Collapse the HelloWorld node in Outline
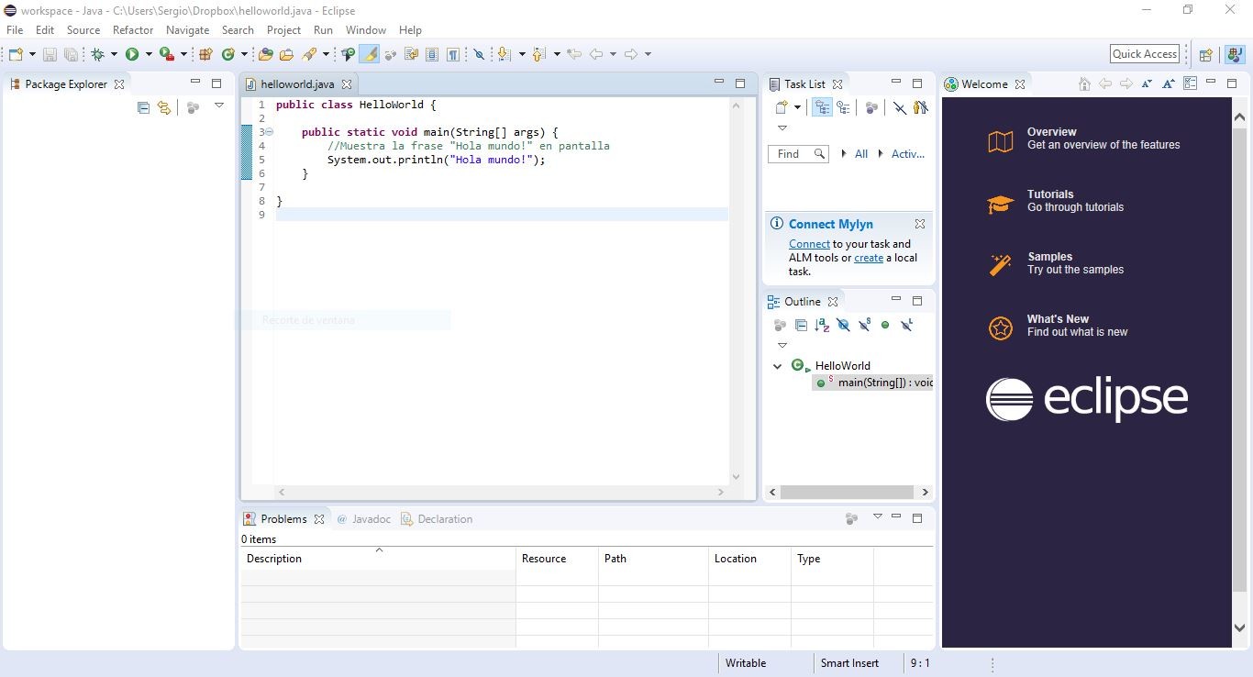Viewport: 1253px width, 677px height. tap(777, 365)
